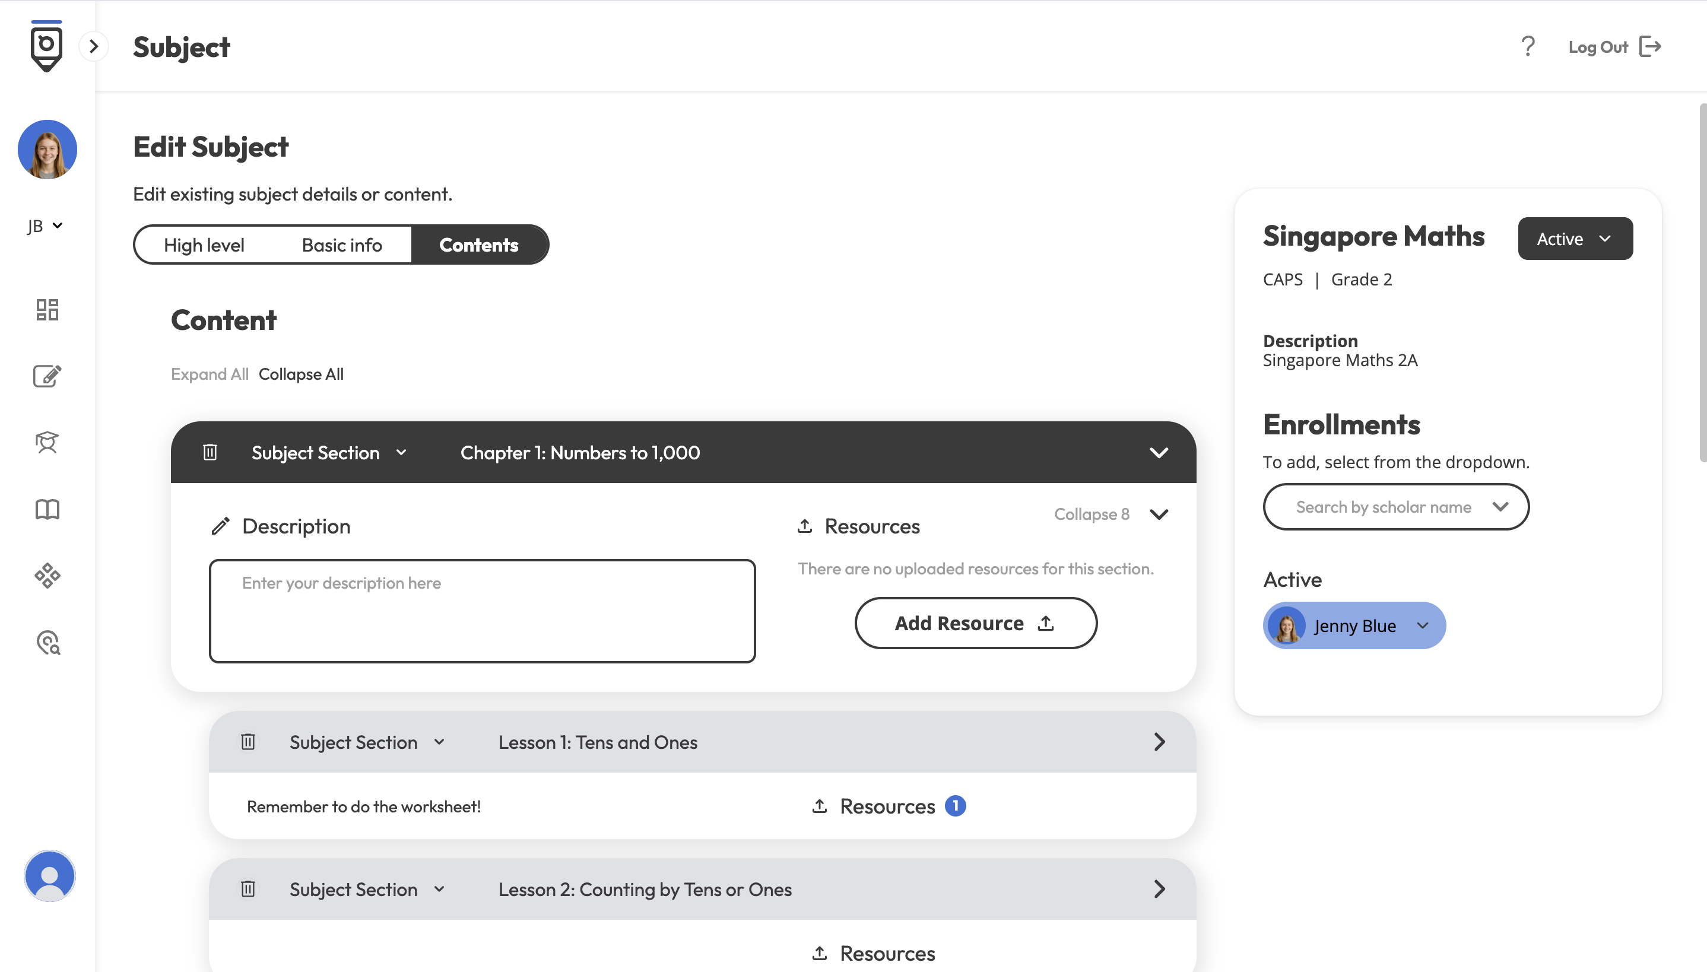The width and height of the screenshot is (1707, 972).
Task: Click 'Grade 2' label
Action: point(1361,279)
